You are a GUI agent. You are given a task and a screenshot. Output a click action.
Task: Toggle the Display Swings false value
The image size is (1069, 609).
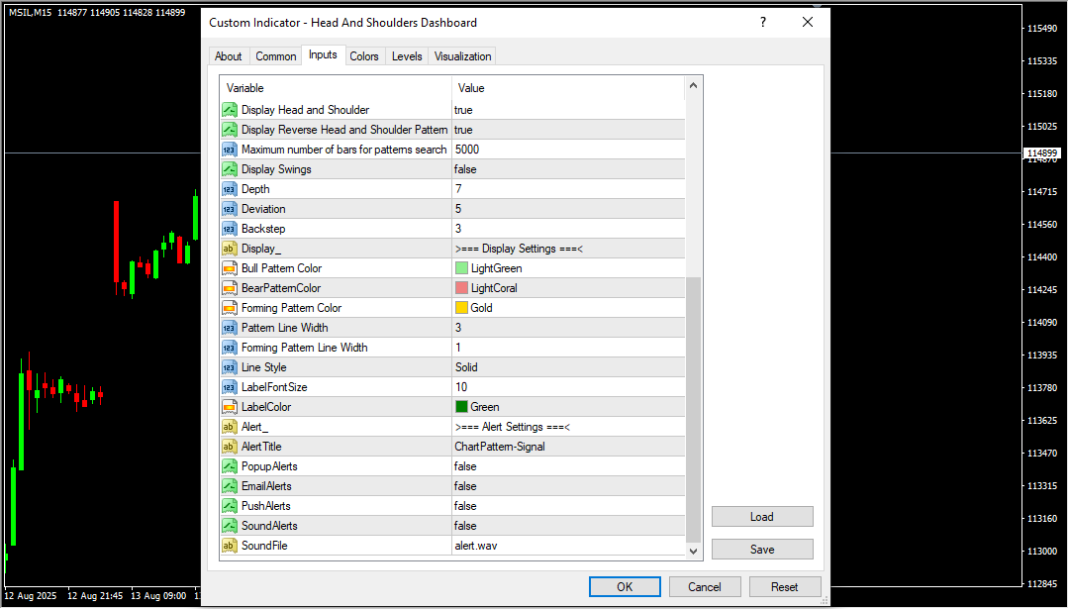click(x=567, y=169)
